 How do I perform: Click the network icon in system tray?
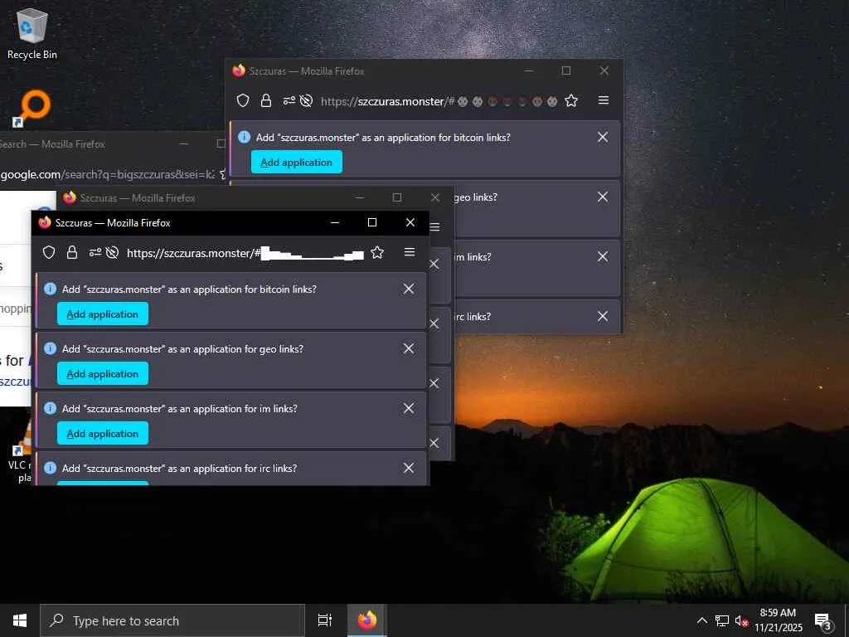point(722,620)
